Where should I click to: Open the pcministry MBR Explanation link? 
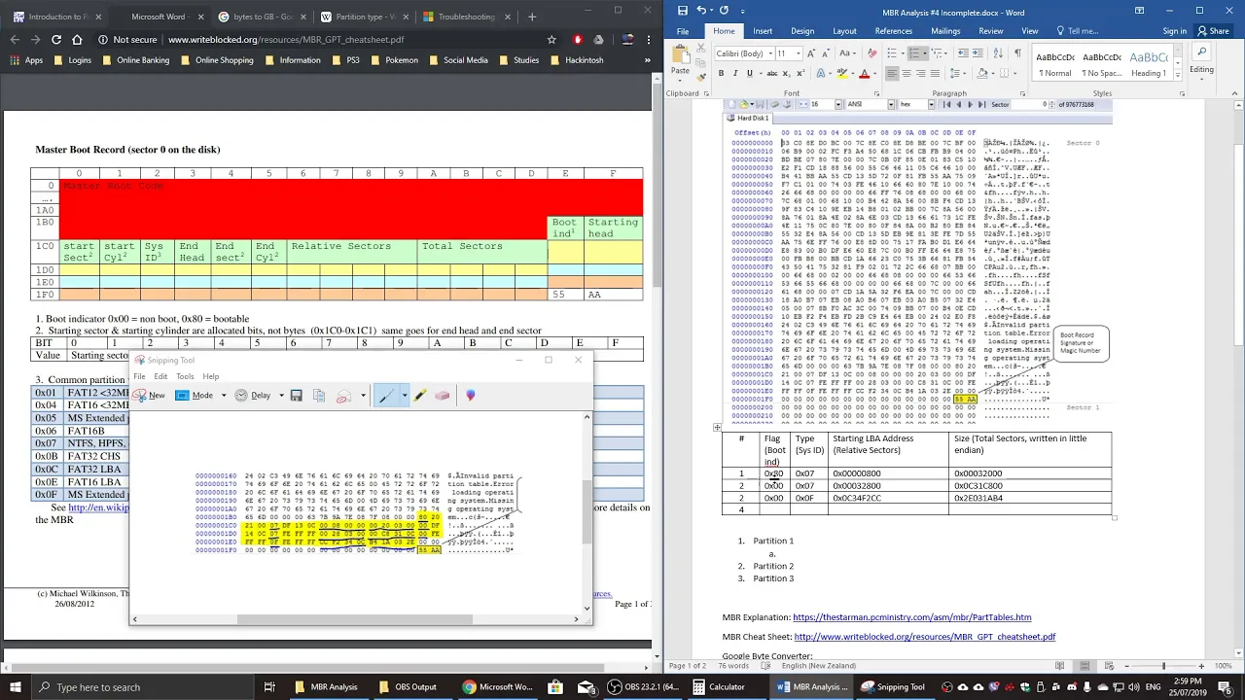(911, 617)
